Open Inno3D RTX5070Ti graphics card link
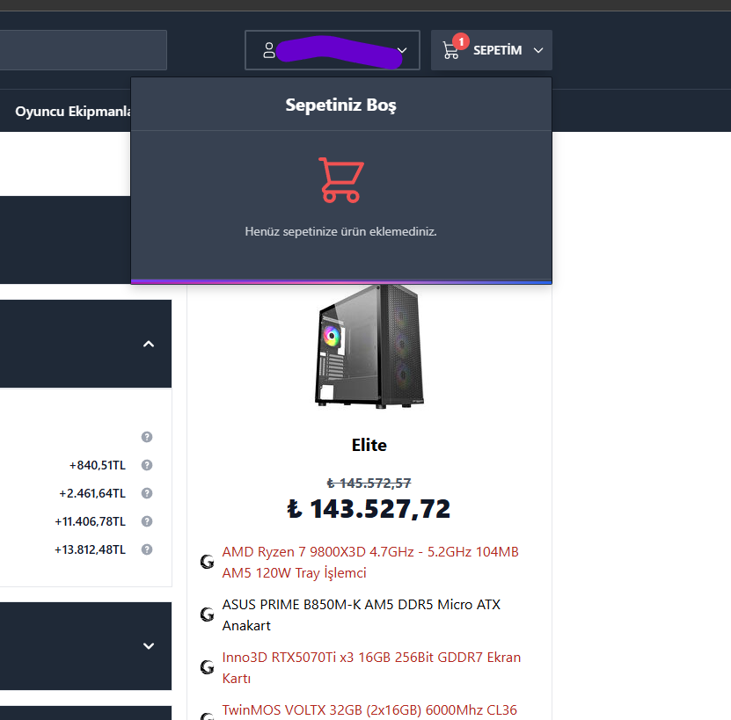The image size is (731, 720). [x=371, y=667]
